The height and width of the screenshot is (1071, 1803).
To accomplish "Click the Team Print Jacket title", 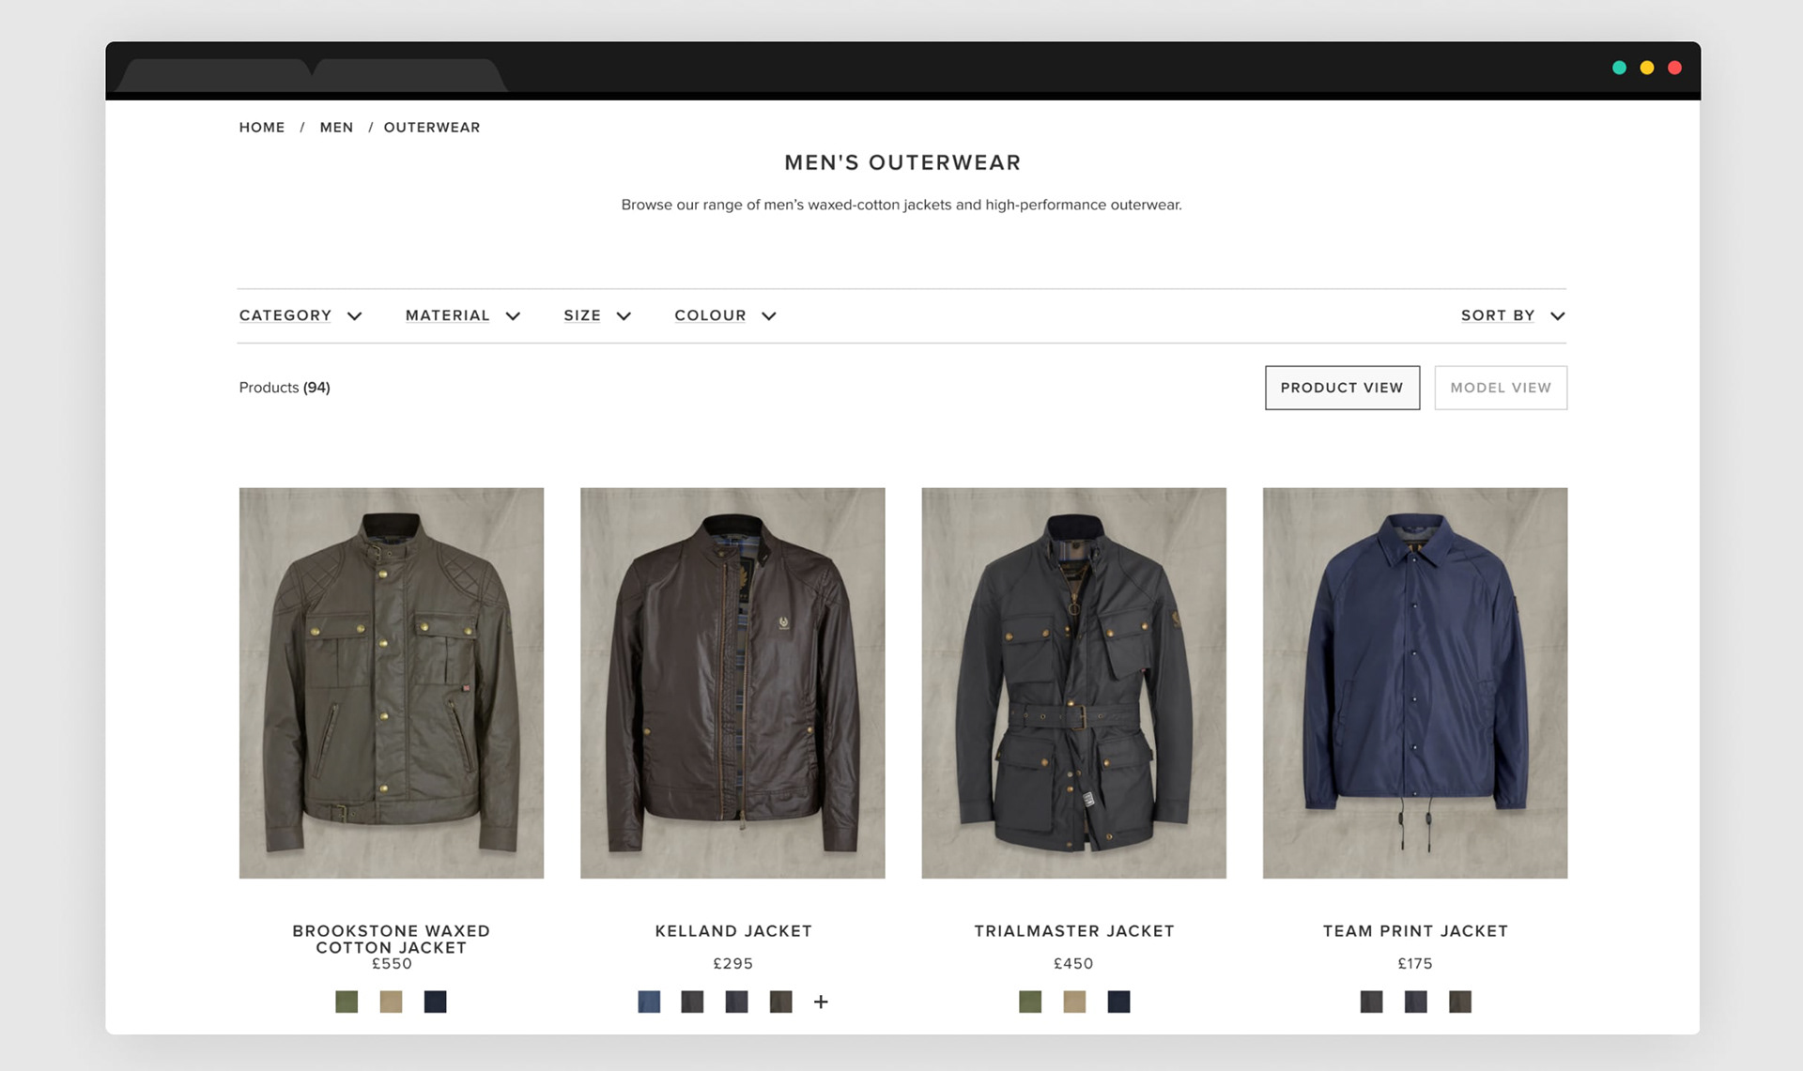I will pos(1415,931).
